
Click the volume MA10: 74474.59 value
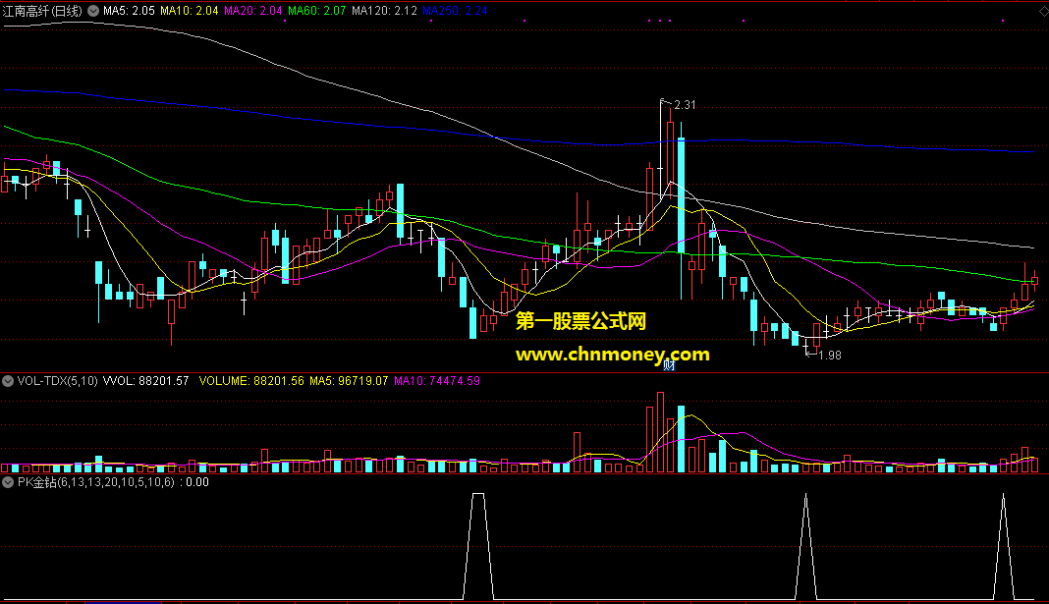[437, 381]
